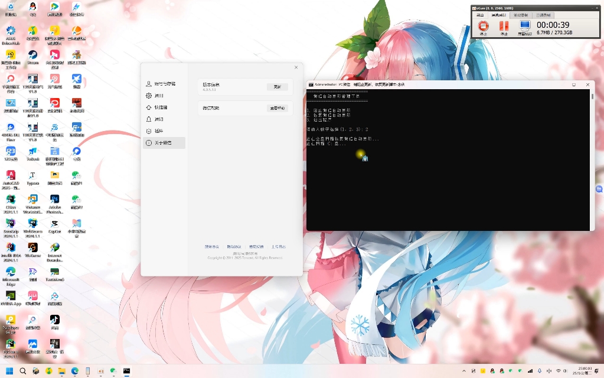Expand hidden system tray icons chevron
The width and height of the screenshot is (604, 378).
464,371
